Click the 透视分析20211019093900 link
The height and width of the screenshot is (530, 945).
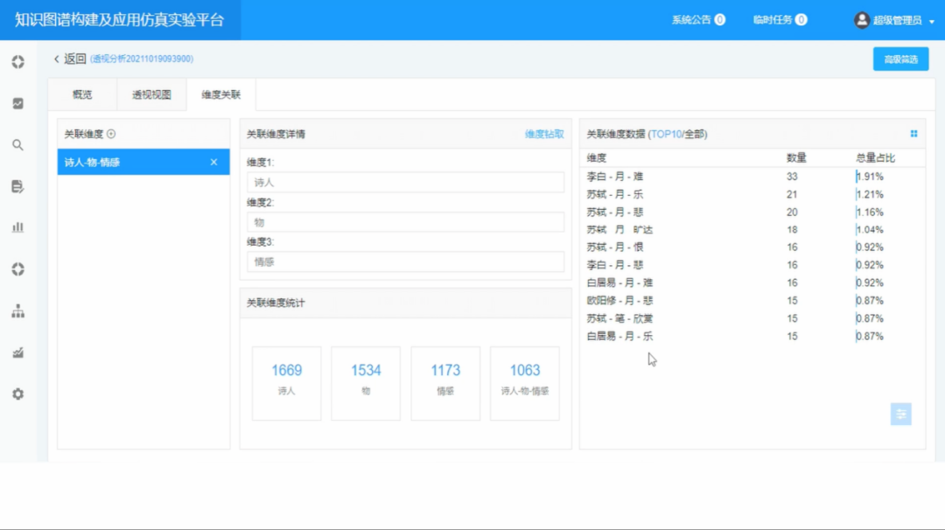142,59
